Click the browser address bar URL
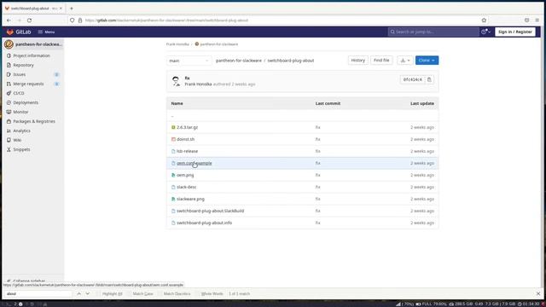 [x=166, y=20]
